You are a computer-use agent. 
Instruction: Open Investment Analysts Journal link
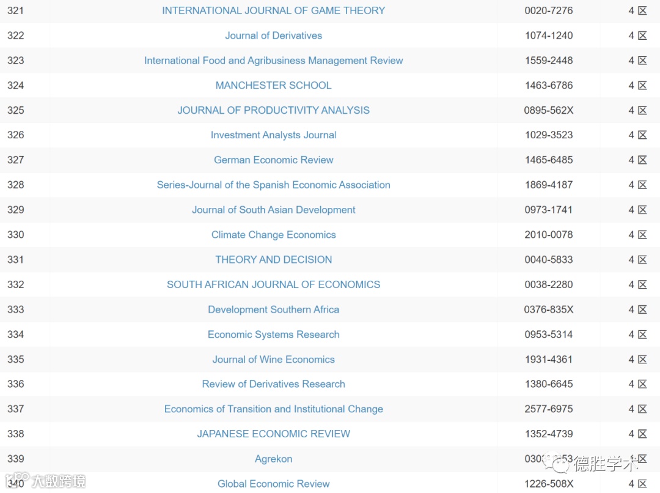(x=274, y=135)
